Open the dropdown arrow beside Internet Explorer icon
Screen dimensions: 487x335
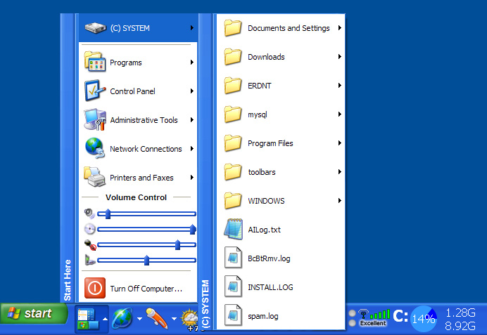click(x=139, y=319)
